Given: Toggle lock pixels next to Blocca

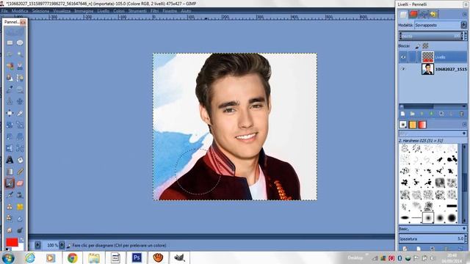Looking at the screenshot, I should point(418,45).
